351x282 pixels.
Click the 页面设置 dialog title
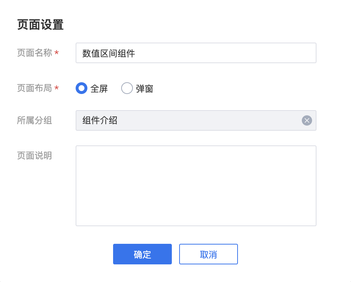click(40, 25)
